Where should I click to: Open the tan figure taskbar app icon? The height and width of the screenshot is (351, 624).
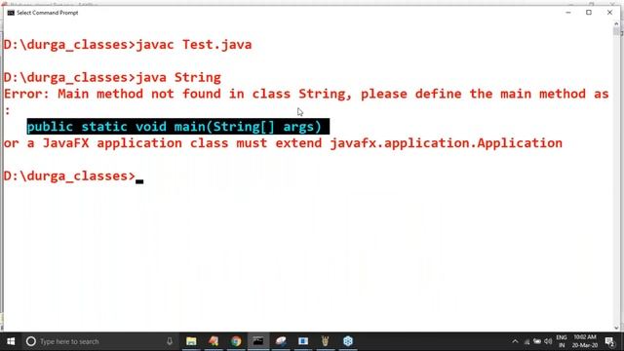tap(325, 341)
